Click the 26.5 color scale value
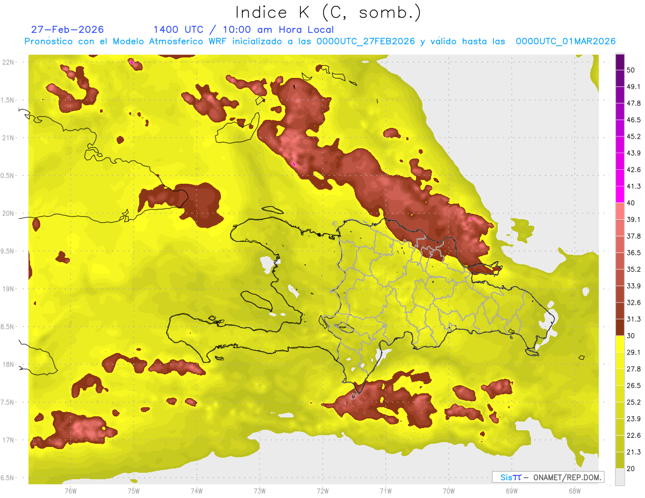 (634, 386)
